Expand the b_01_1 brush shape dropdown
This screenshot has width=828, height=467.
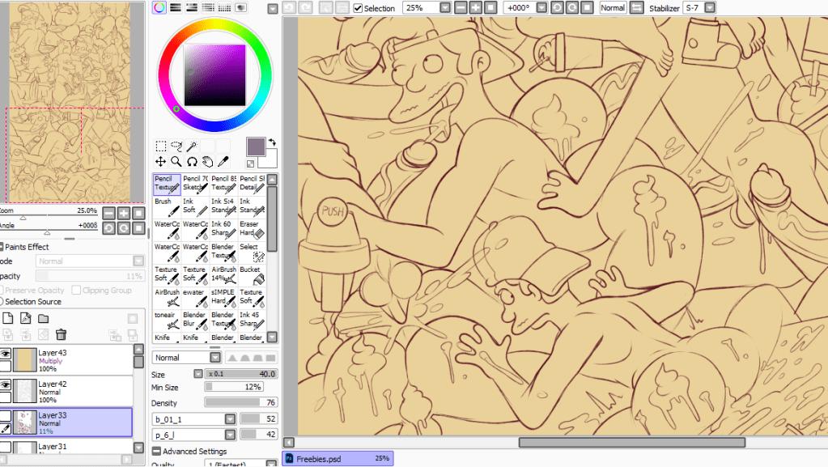click(230, 418)
